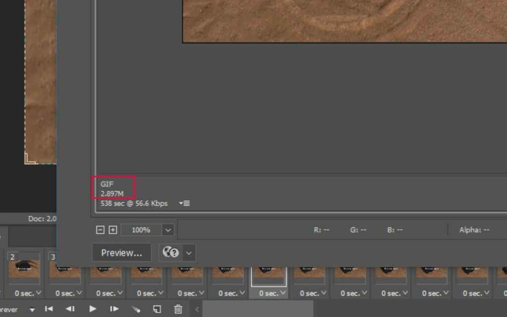The height and width of the screenshot is (317, 507).
Task: Click the browser preview globe icon
Action: coord(170,253)
